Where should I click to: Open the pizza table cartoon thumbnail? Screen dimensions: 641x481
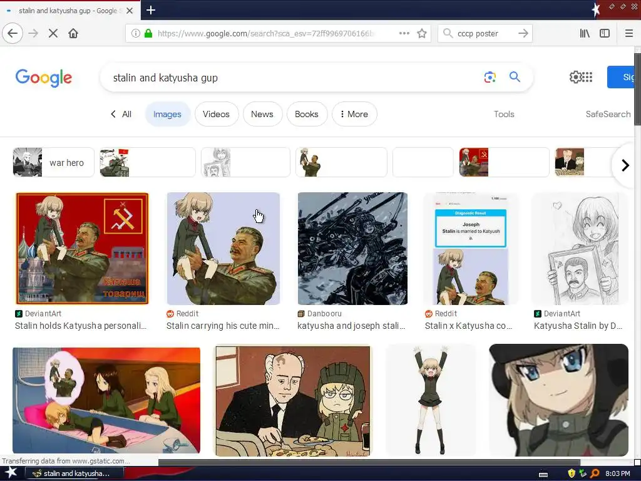point(293,401)
